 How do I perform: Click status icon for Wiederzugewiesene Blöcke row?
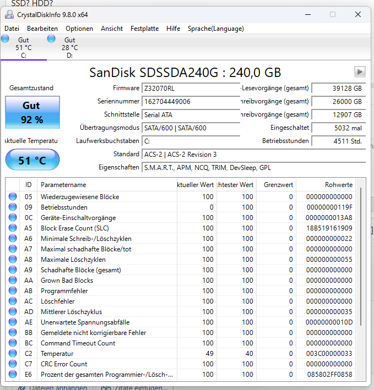tap(13, 196)
